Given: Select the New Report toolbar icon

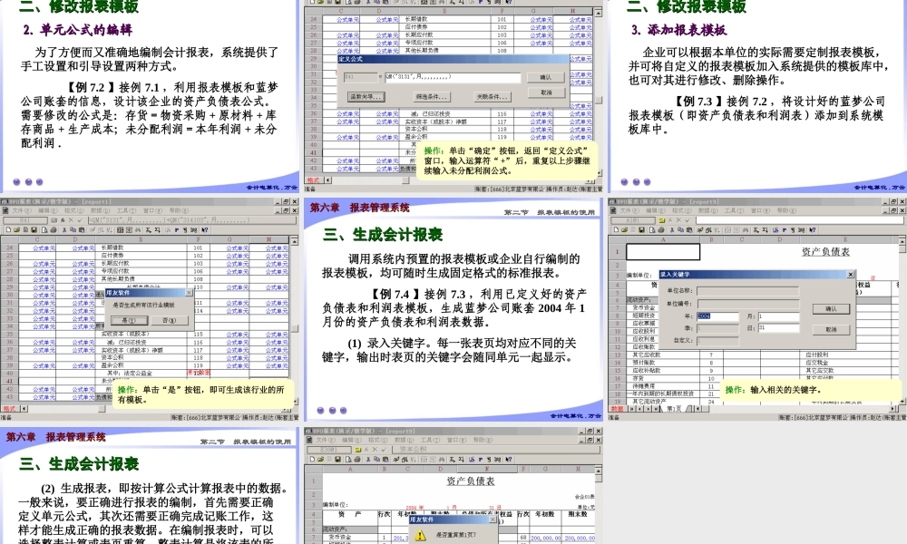Looking at the screenshot, I should pos(8,228).
